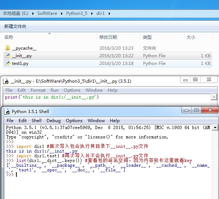The image size is (219, 199).
Task: Select the test1.py Python file icon
Action: pos(8,63)
